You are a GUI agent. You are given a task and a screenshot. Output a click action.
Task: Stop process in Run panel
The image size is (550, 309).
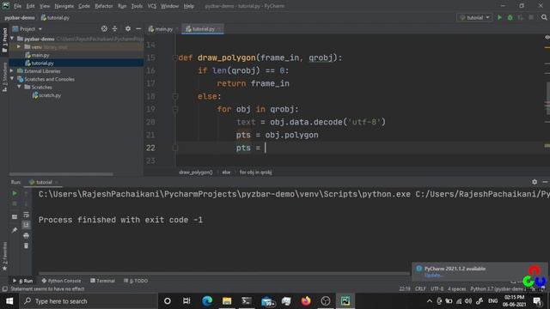click(x=15, y=203)
